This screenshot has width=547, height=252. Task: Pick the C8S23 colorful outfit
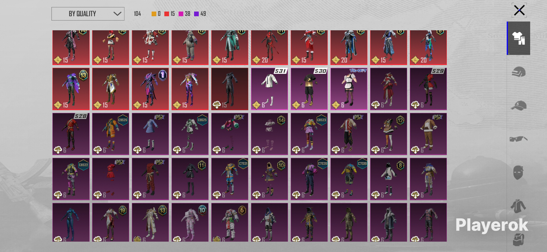click(x=309, y=134)
